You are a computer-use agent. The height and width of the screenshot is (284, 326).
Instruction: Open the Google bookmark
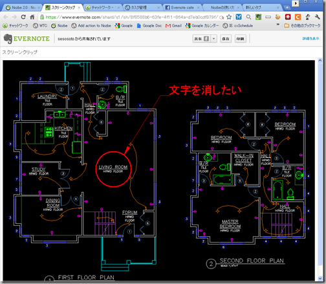tap(124, 26)
